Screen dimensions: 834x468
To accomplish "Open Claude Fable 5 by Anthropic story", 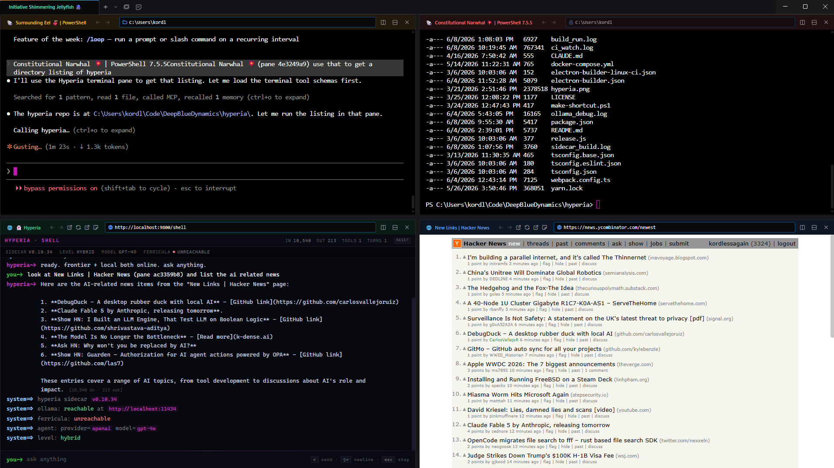I will (x=538, y=425).
